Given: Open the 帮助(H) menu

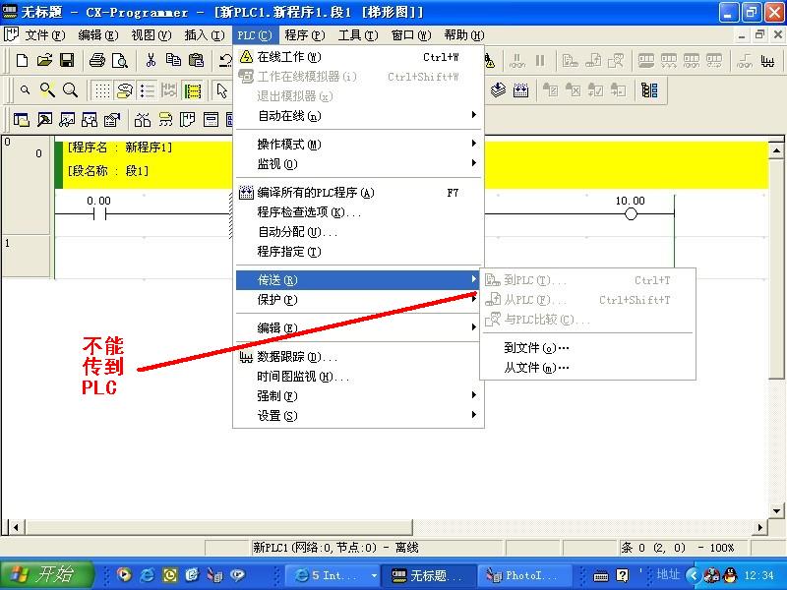Looking at the screenshot, I should point(464,35).
